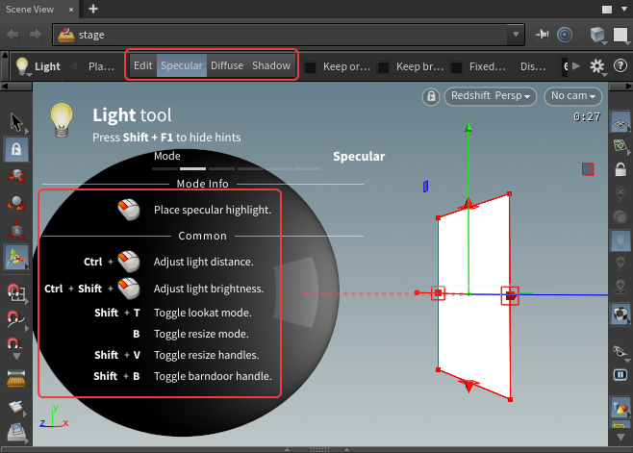
Task: Click the Pla... toolbar label
Action: point(101,66)
